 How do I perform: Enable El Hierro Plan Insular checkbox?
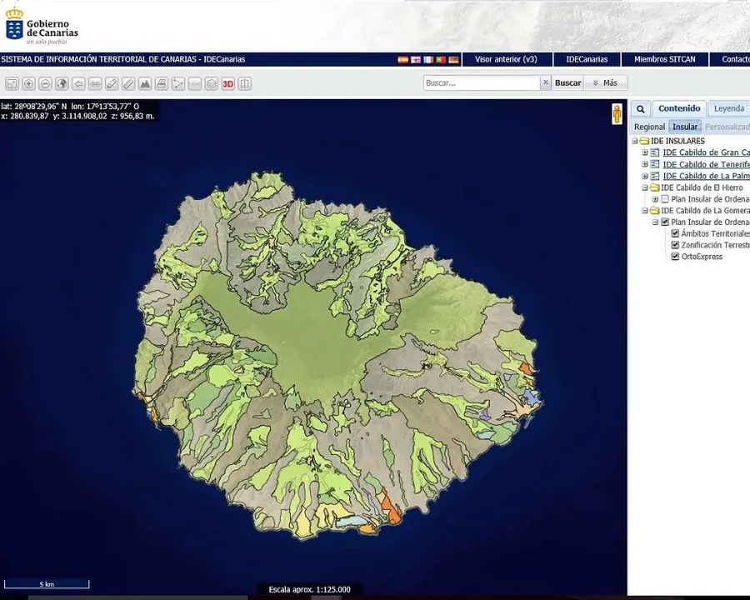pyautogui.click(x=665, y=199)
